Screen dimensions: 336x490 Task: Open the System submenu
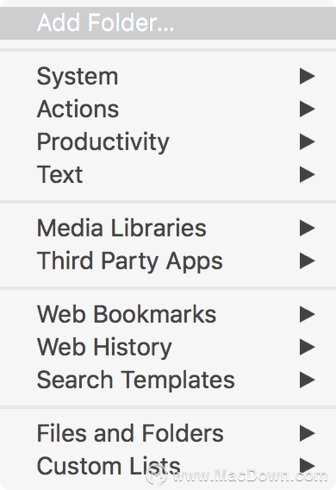click(x=168, y=76)
